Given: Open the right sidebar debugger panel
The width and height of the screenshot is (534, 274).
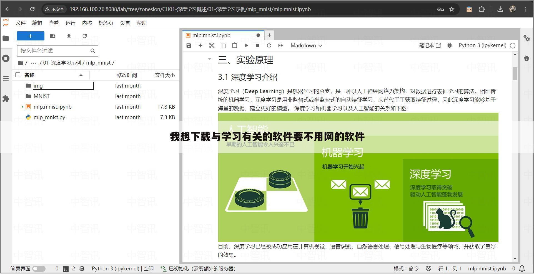Looking at the screenshot, I should tap(527, 58).
